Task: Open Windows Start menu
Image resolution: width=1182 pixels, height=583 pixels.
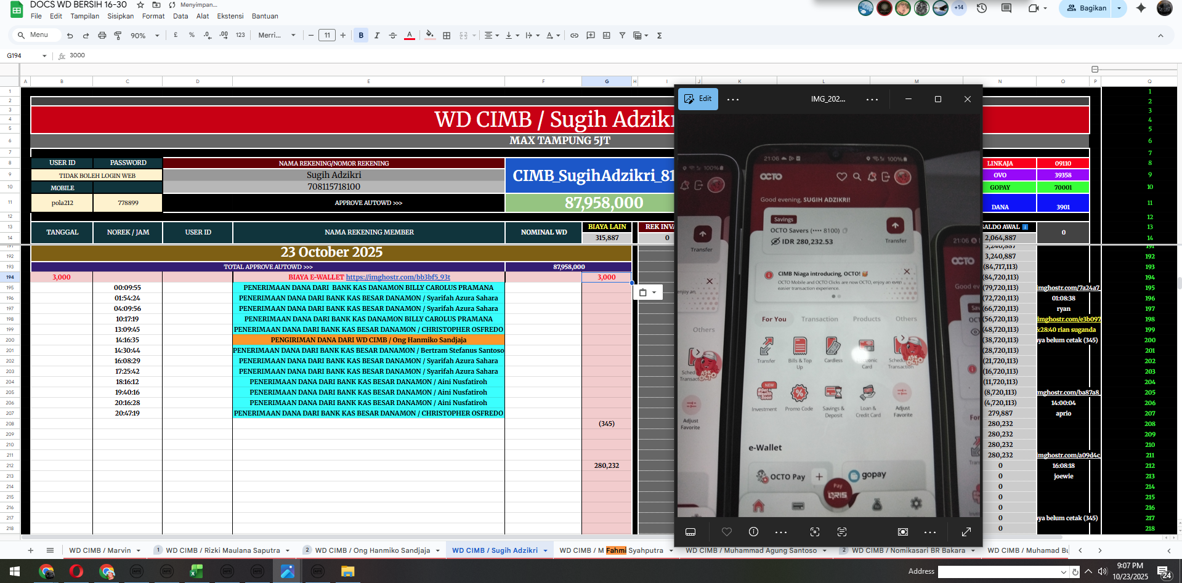Action: click(15, 572)
